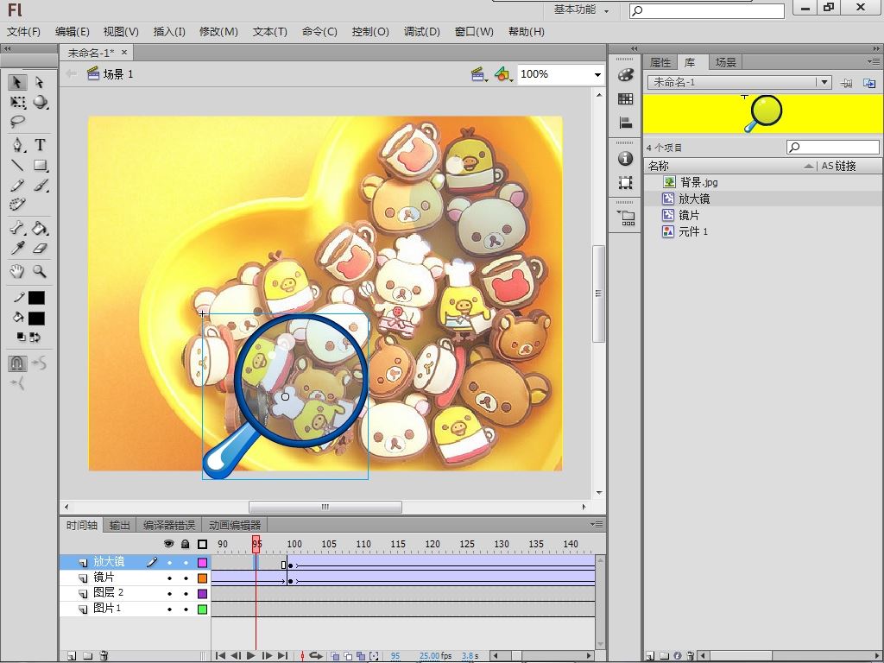884x663 pixels.
Task: Open the 未命名-1 library document dropdown
Action: tap(824, 82)
